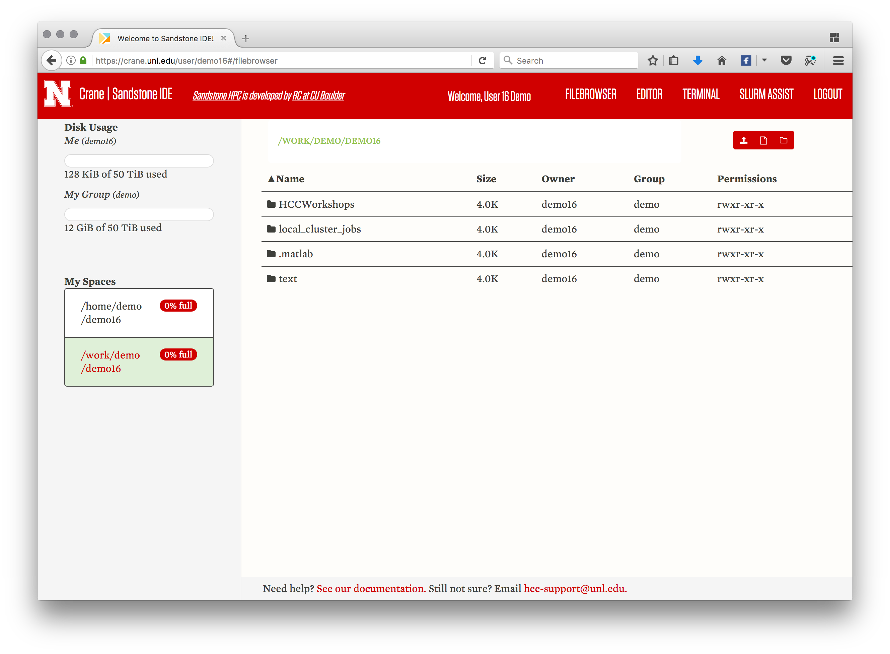Screen dimensions: 890x654
Task: Open the Facebook toolbar icon
Action: [x=746, y=61]
